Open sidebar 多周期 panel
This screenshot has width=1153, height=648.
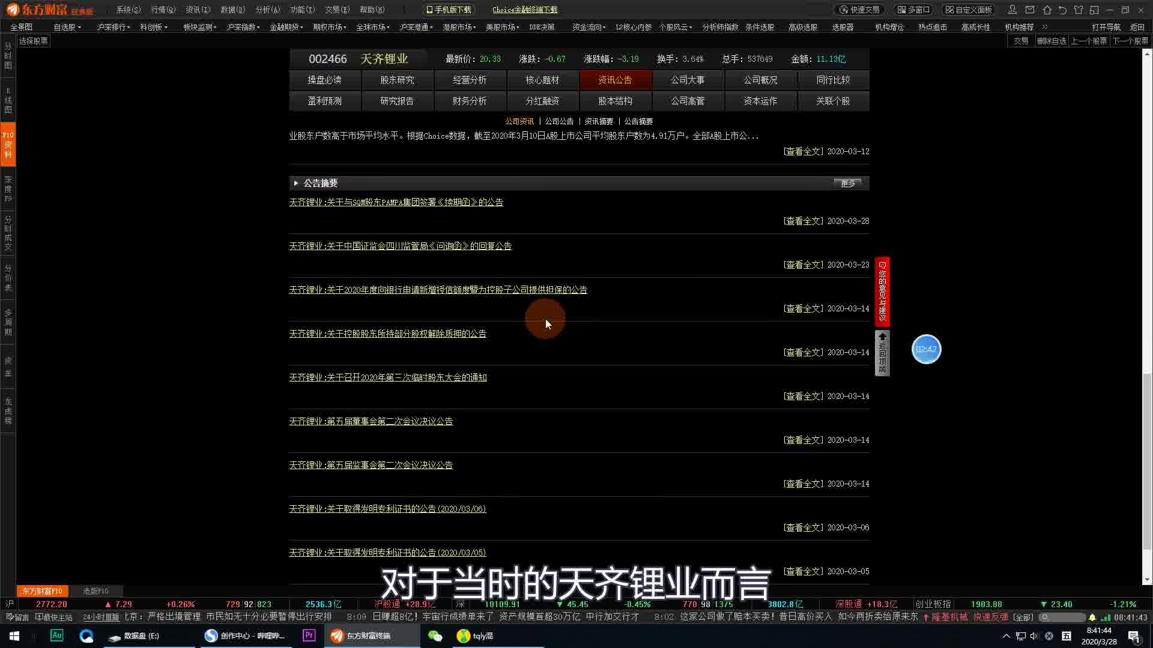coord(8,322)
